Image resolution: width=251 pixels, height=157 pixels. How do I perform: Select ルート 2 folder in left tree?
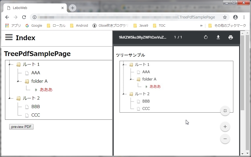click(31, 98)
